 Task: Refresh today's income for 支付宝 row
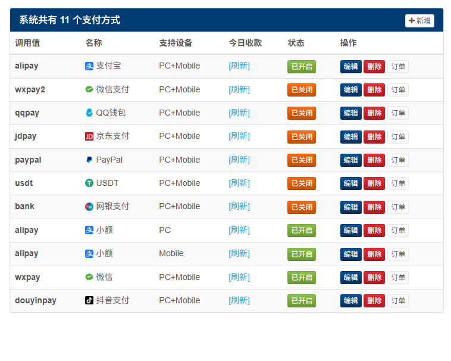pos(239,66)
